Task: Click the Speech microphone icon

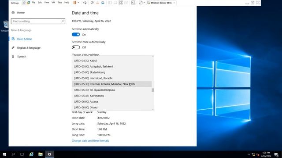Action: [13, 57]
